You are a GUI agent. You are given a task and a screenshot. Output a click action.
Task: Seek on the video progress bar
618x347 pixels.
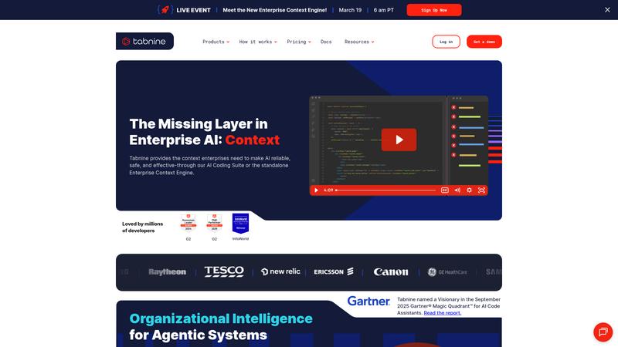tap(385, 190)
